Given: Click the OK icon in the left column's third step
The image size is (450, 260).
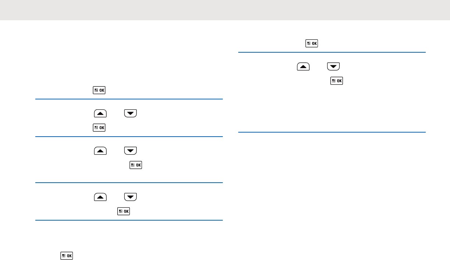Looking at the screenshot, I should 135,165.
